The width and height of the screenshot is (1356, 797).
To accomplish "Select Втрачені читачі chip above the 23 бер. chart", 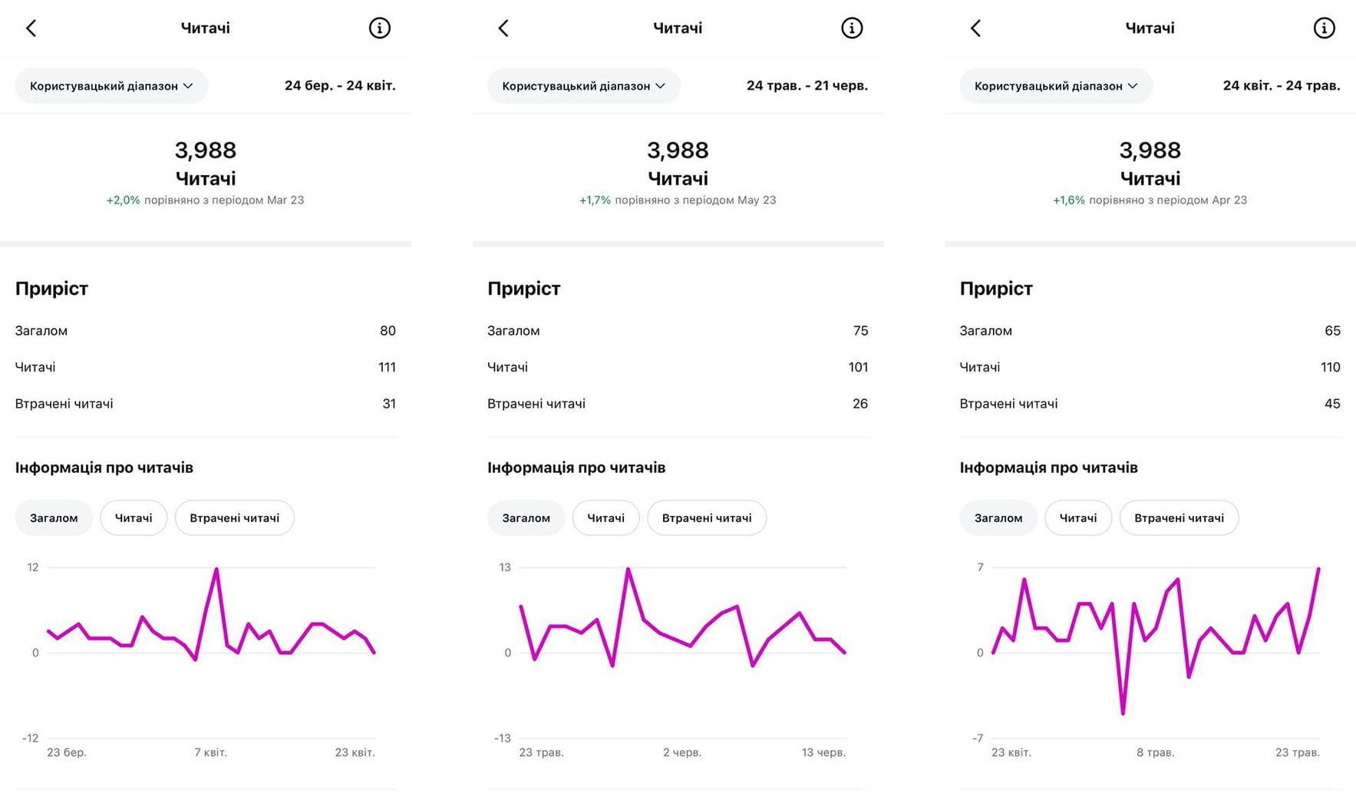I will (235, 518).
